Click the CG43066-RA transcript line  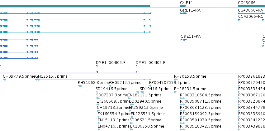click(252, 13)
